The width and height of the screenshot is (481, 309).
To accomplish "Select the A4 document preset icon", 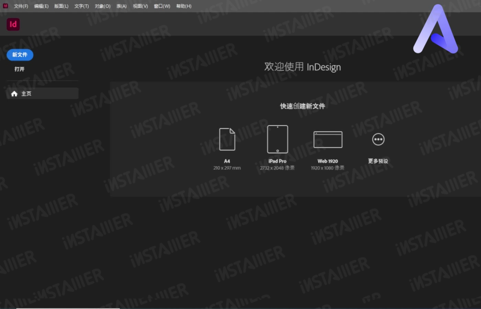I will click(227, 139).
